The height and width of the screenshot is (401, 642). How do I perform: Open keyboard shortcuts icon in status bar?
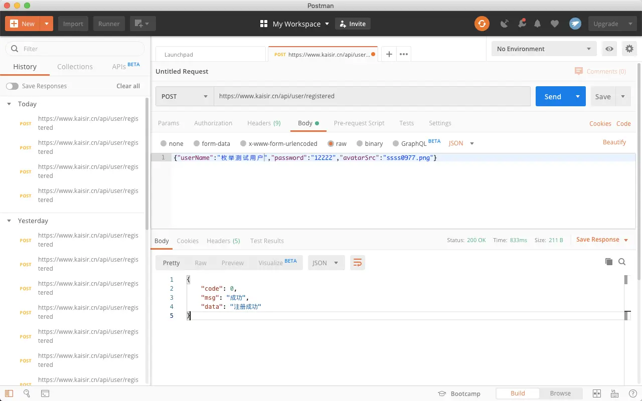coord(614,393)
